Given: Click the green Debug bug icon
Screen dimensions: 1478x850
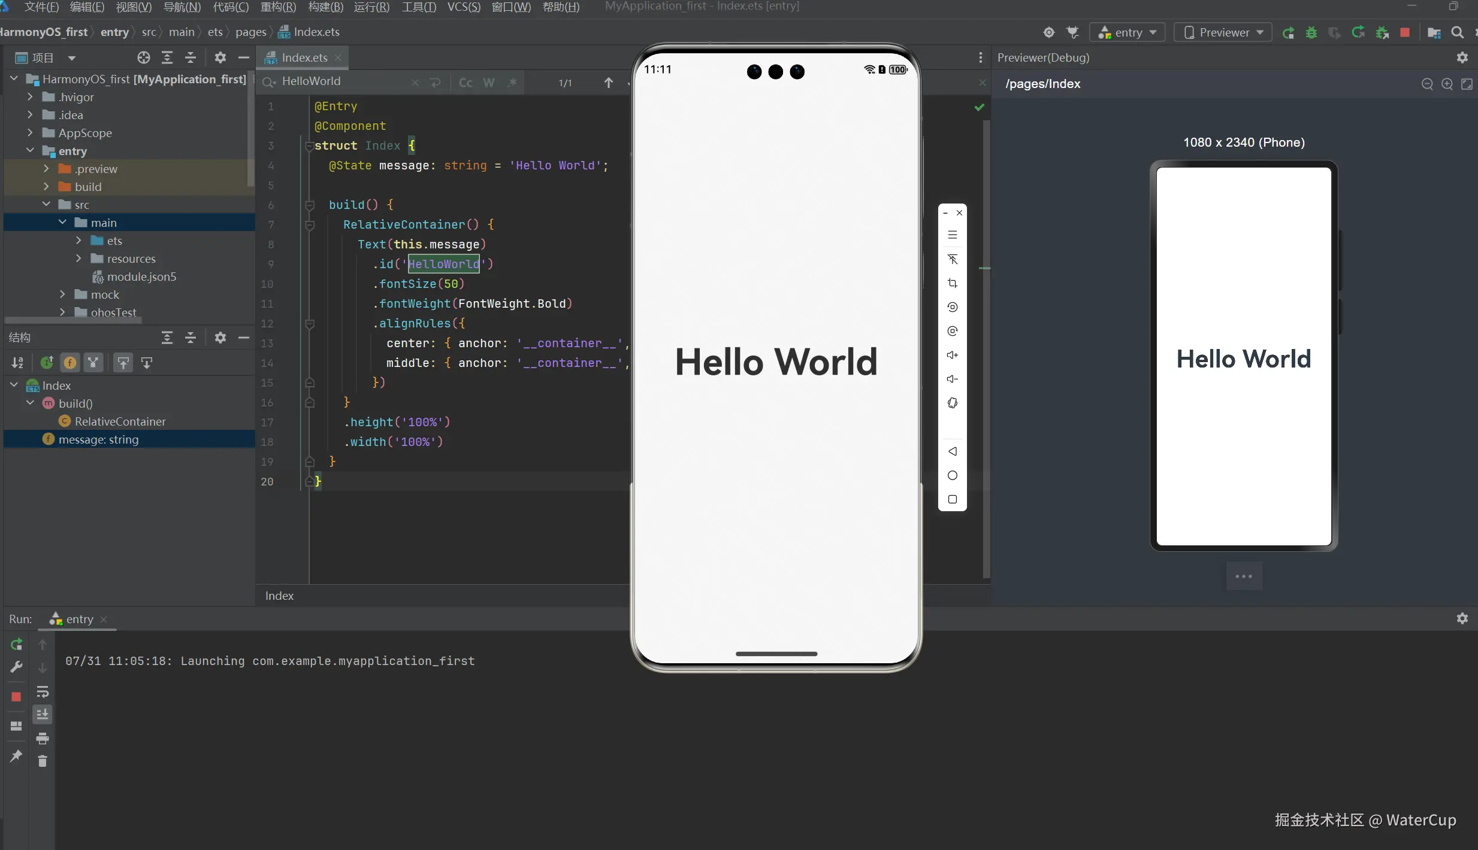Looking at the screenshot, I should tap(1311, 32).
